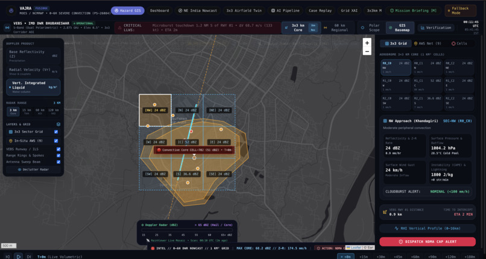486x259 pixels.
Task: Click the [NW] 24 dBZ map cell
Action: point(155,110)
